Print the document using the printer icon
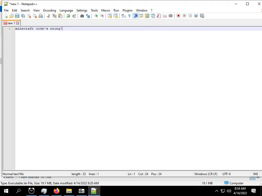The height and width of the screenshot is (196, 262). (41, 16)
